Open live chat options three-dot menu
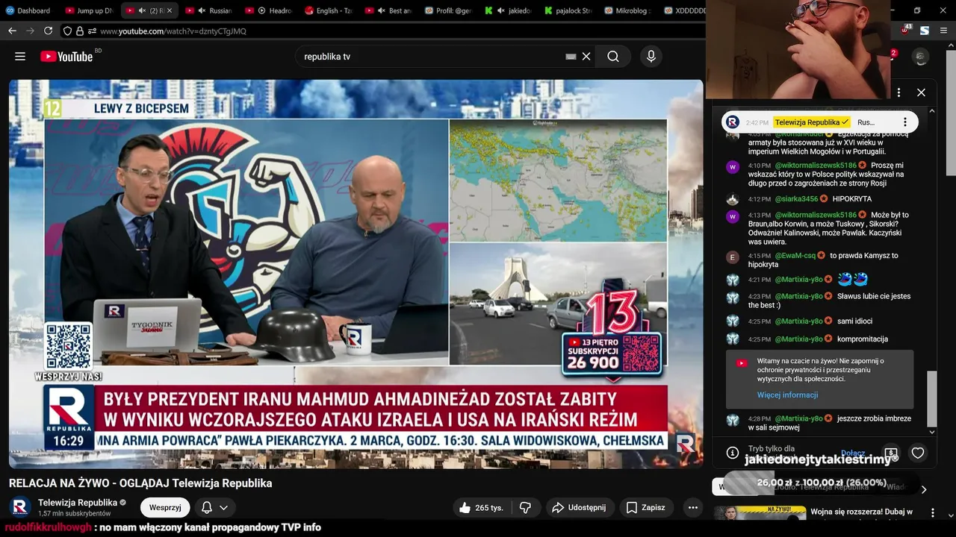 [898, 92]
